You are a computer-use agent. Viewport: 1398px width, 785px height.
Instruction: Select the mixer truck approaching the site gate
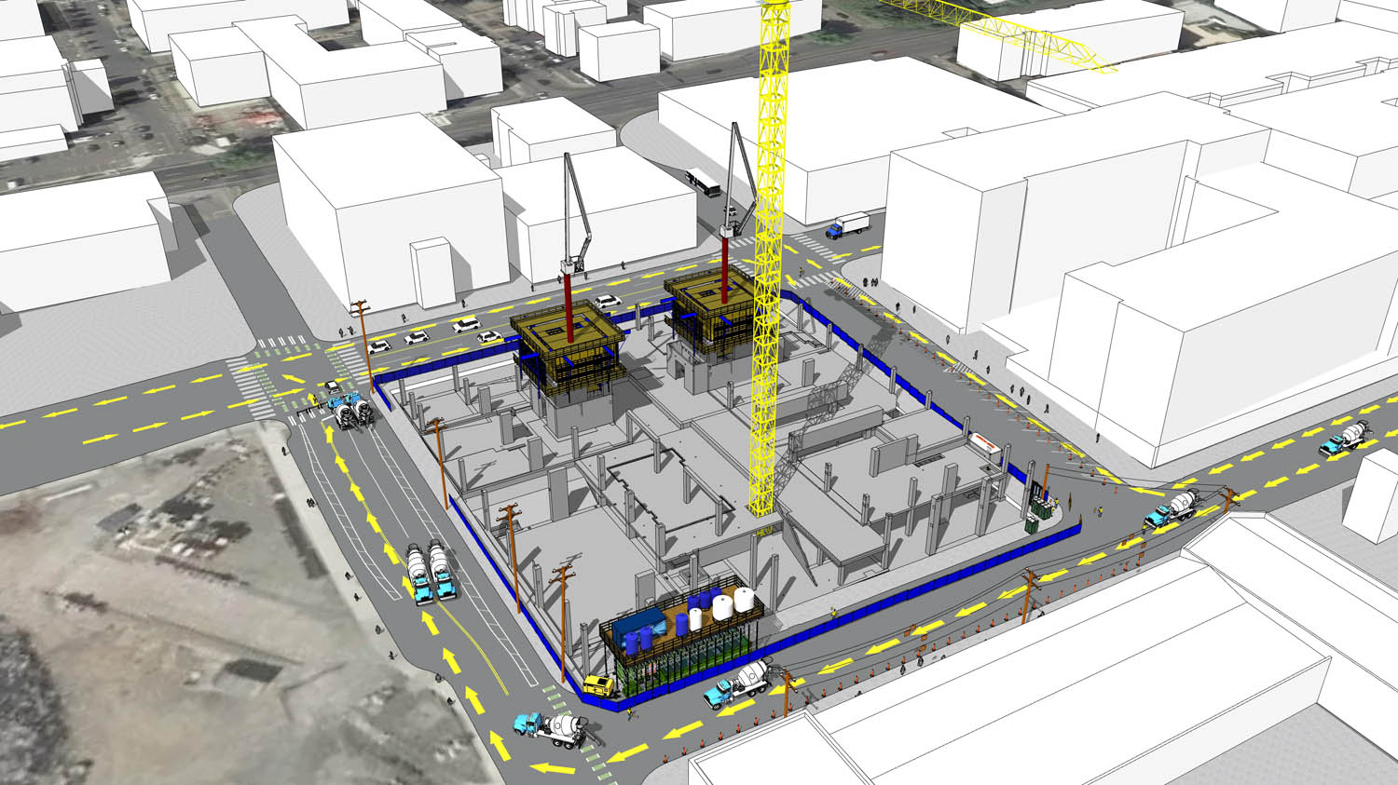1172,508
